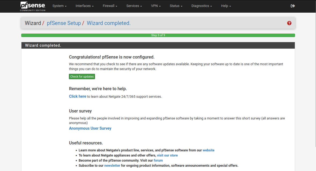Screen dimensions: 316x171
Task: Open the Interfaces dropdown menu
Action: tap(84, 6)
